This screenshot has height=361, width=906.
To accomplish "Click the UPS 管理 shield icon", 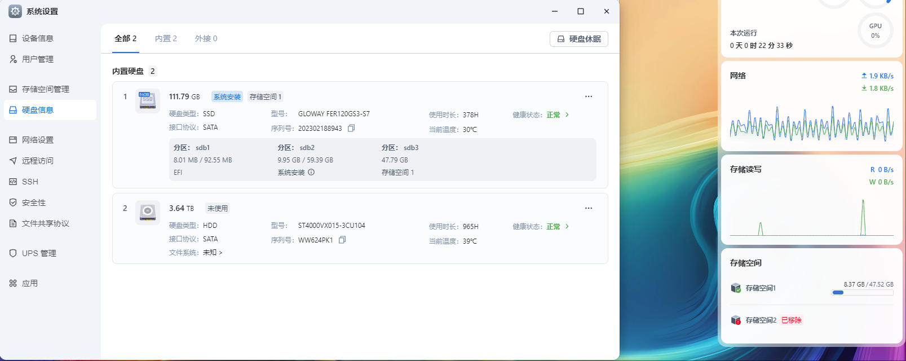I will coord(13,253).
